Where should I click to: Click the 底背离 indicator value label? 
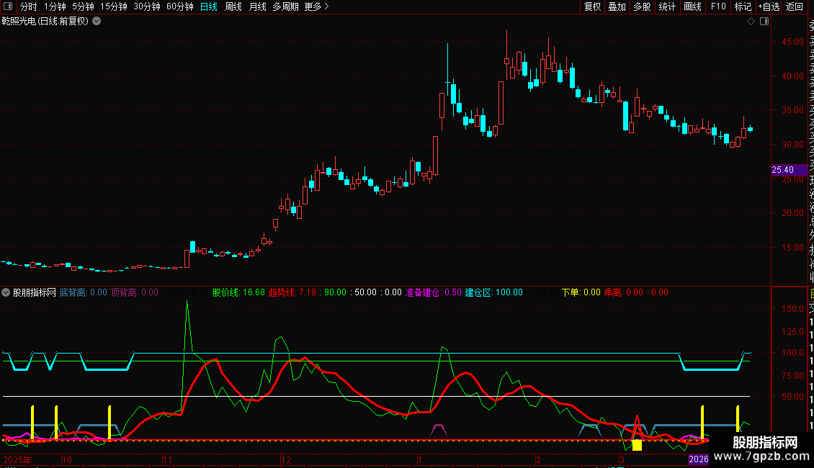pos(83,292)
